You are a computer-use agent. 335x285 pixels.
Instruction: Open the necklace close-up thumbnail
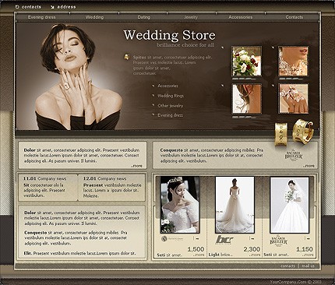click(x=294, y=62)
